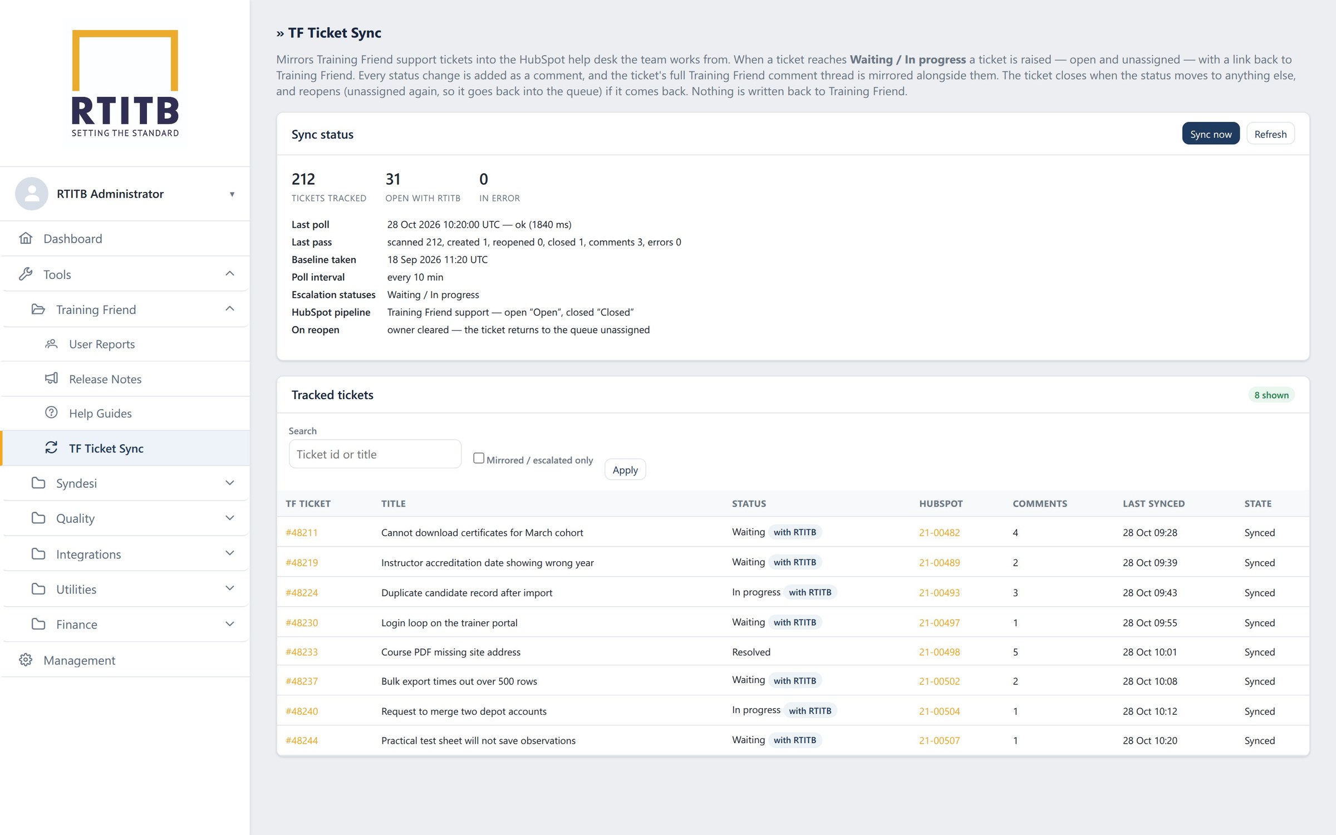The image size is (1336, 835).
Task: Open TF ticket #48244 link
Action: [x=302, y=740]
